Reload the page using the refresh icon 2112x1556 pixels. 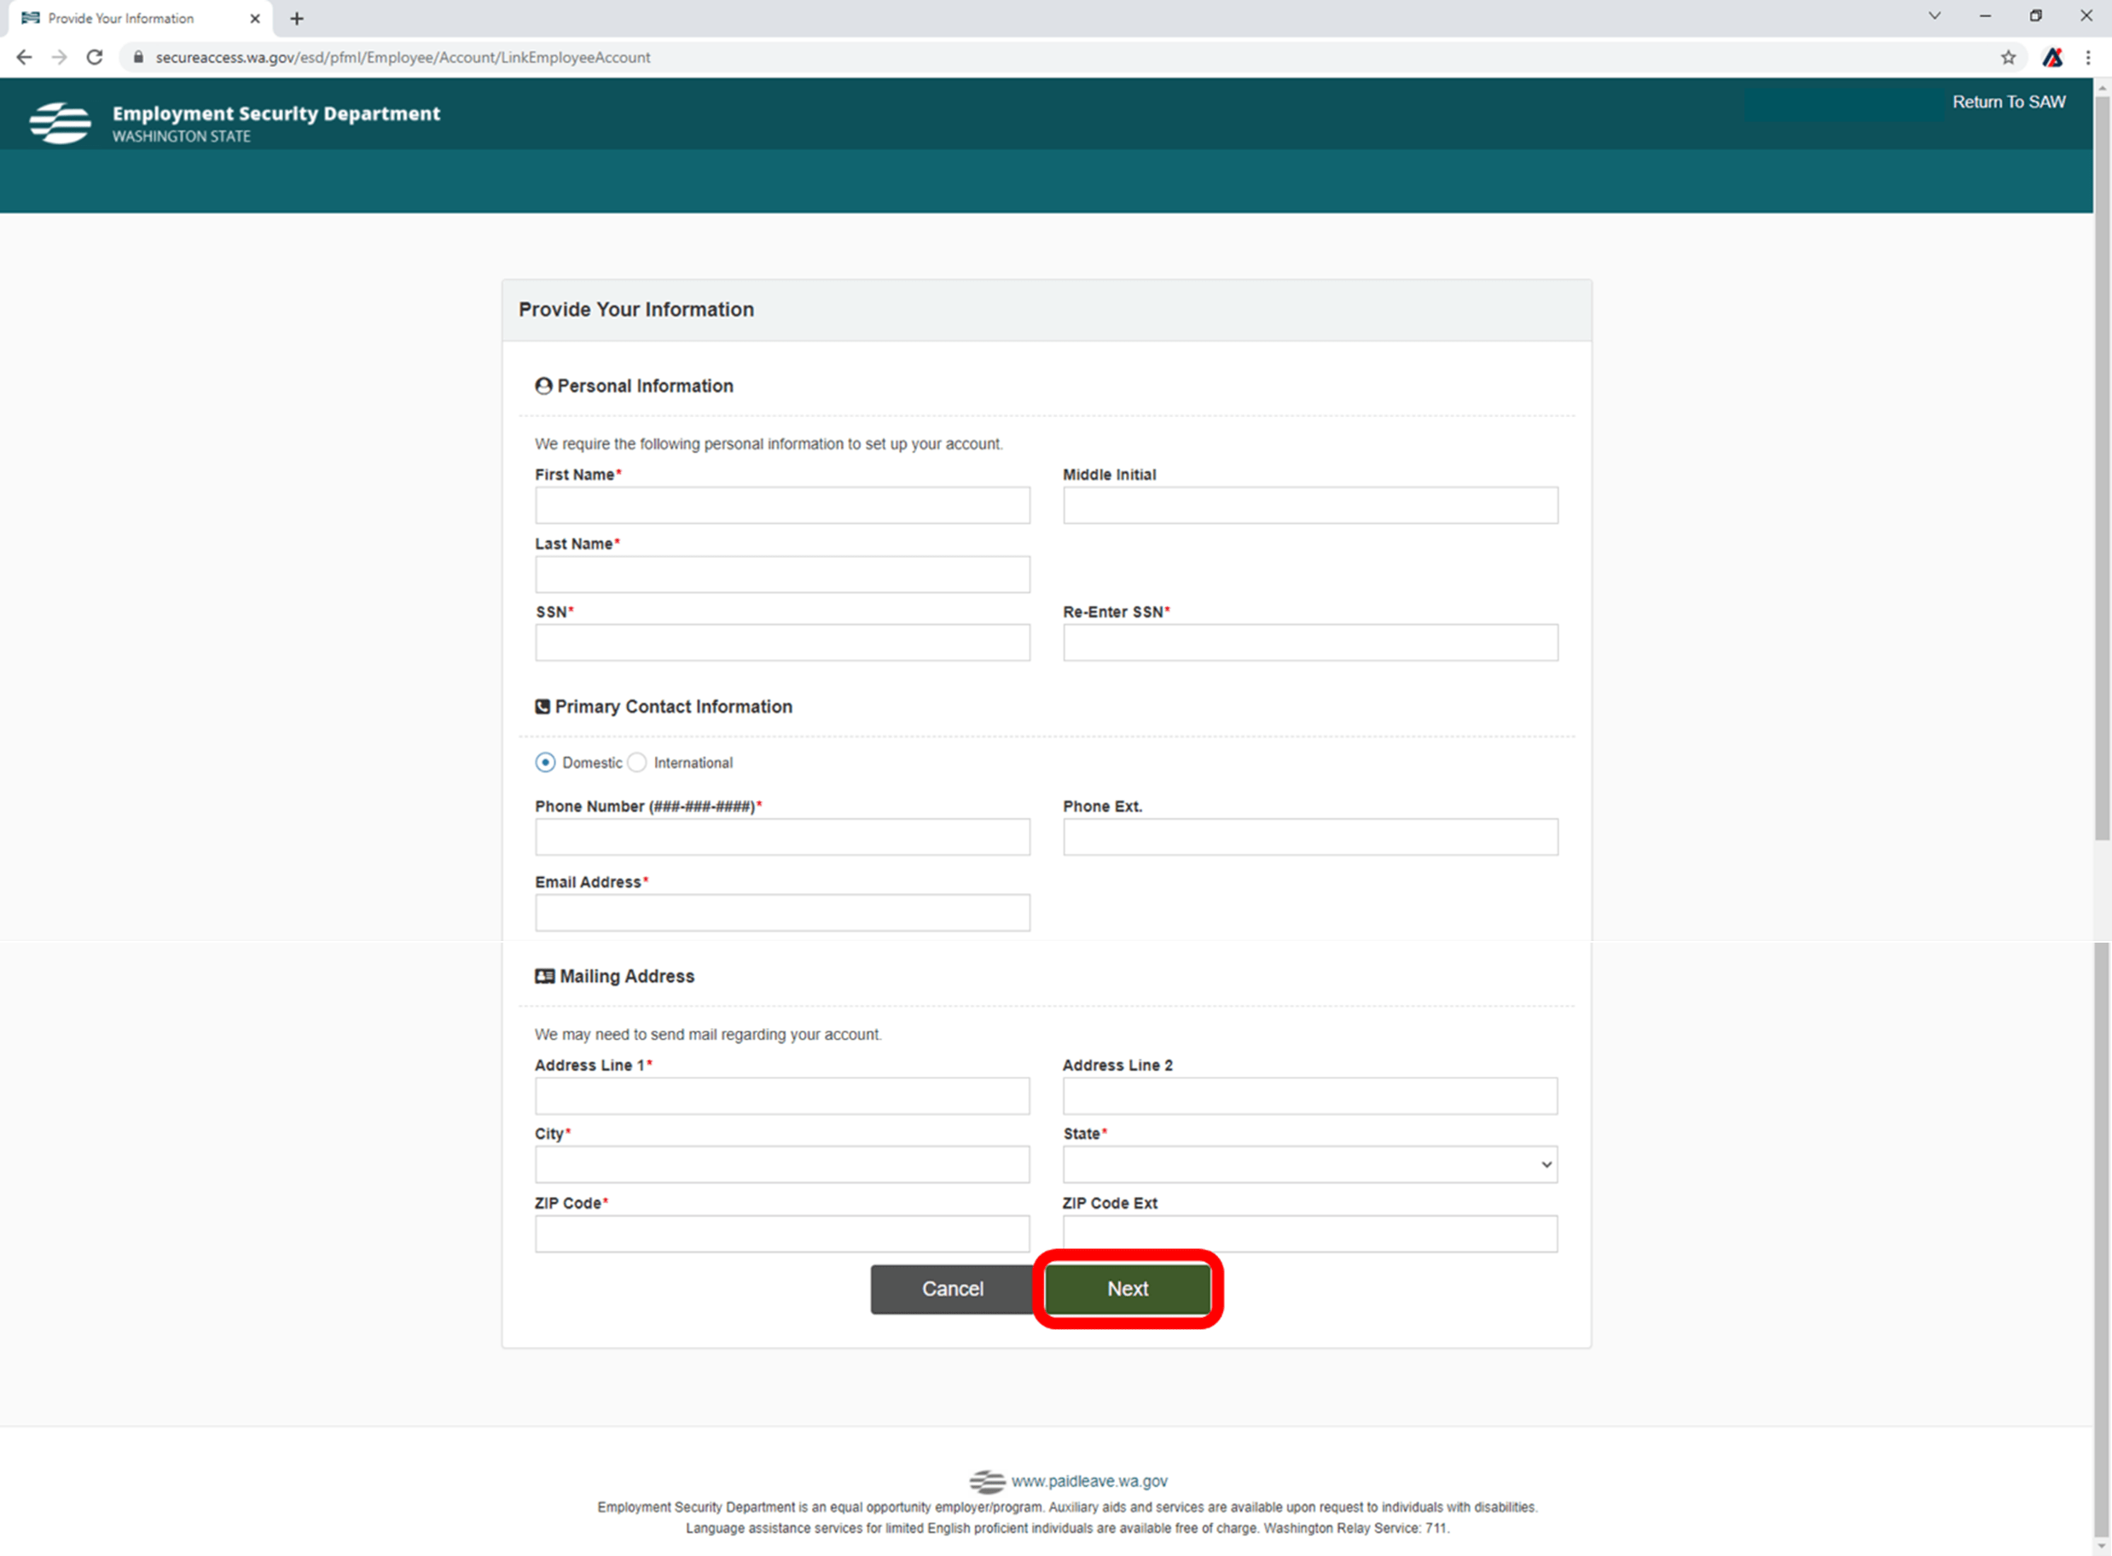[94, 57]
